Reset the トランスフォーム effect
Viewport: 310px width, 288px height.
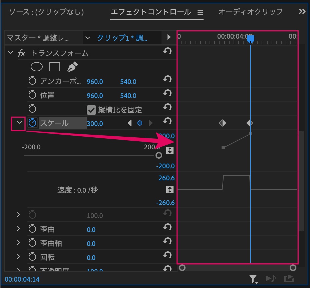(x=167, y=52)
